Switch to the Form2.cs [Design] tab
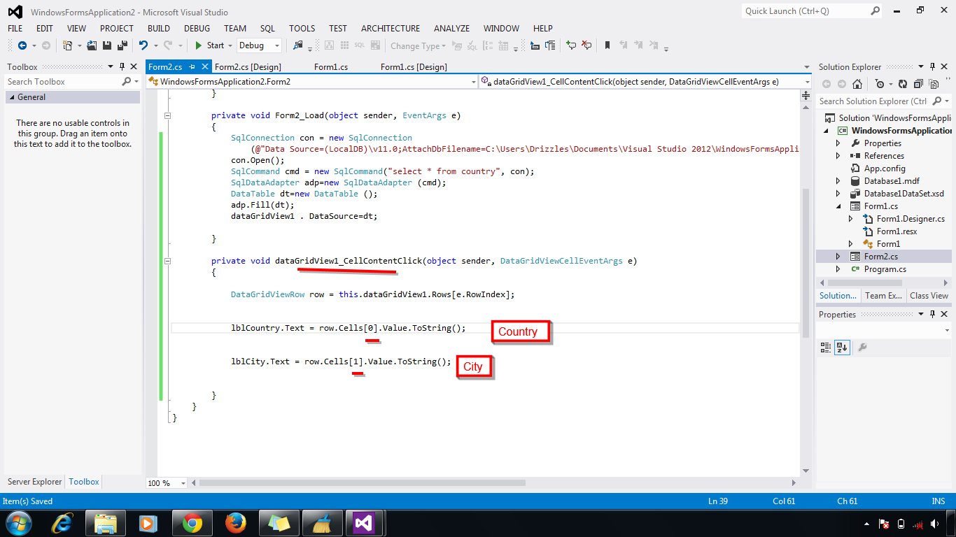 pos(248,67)
